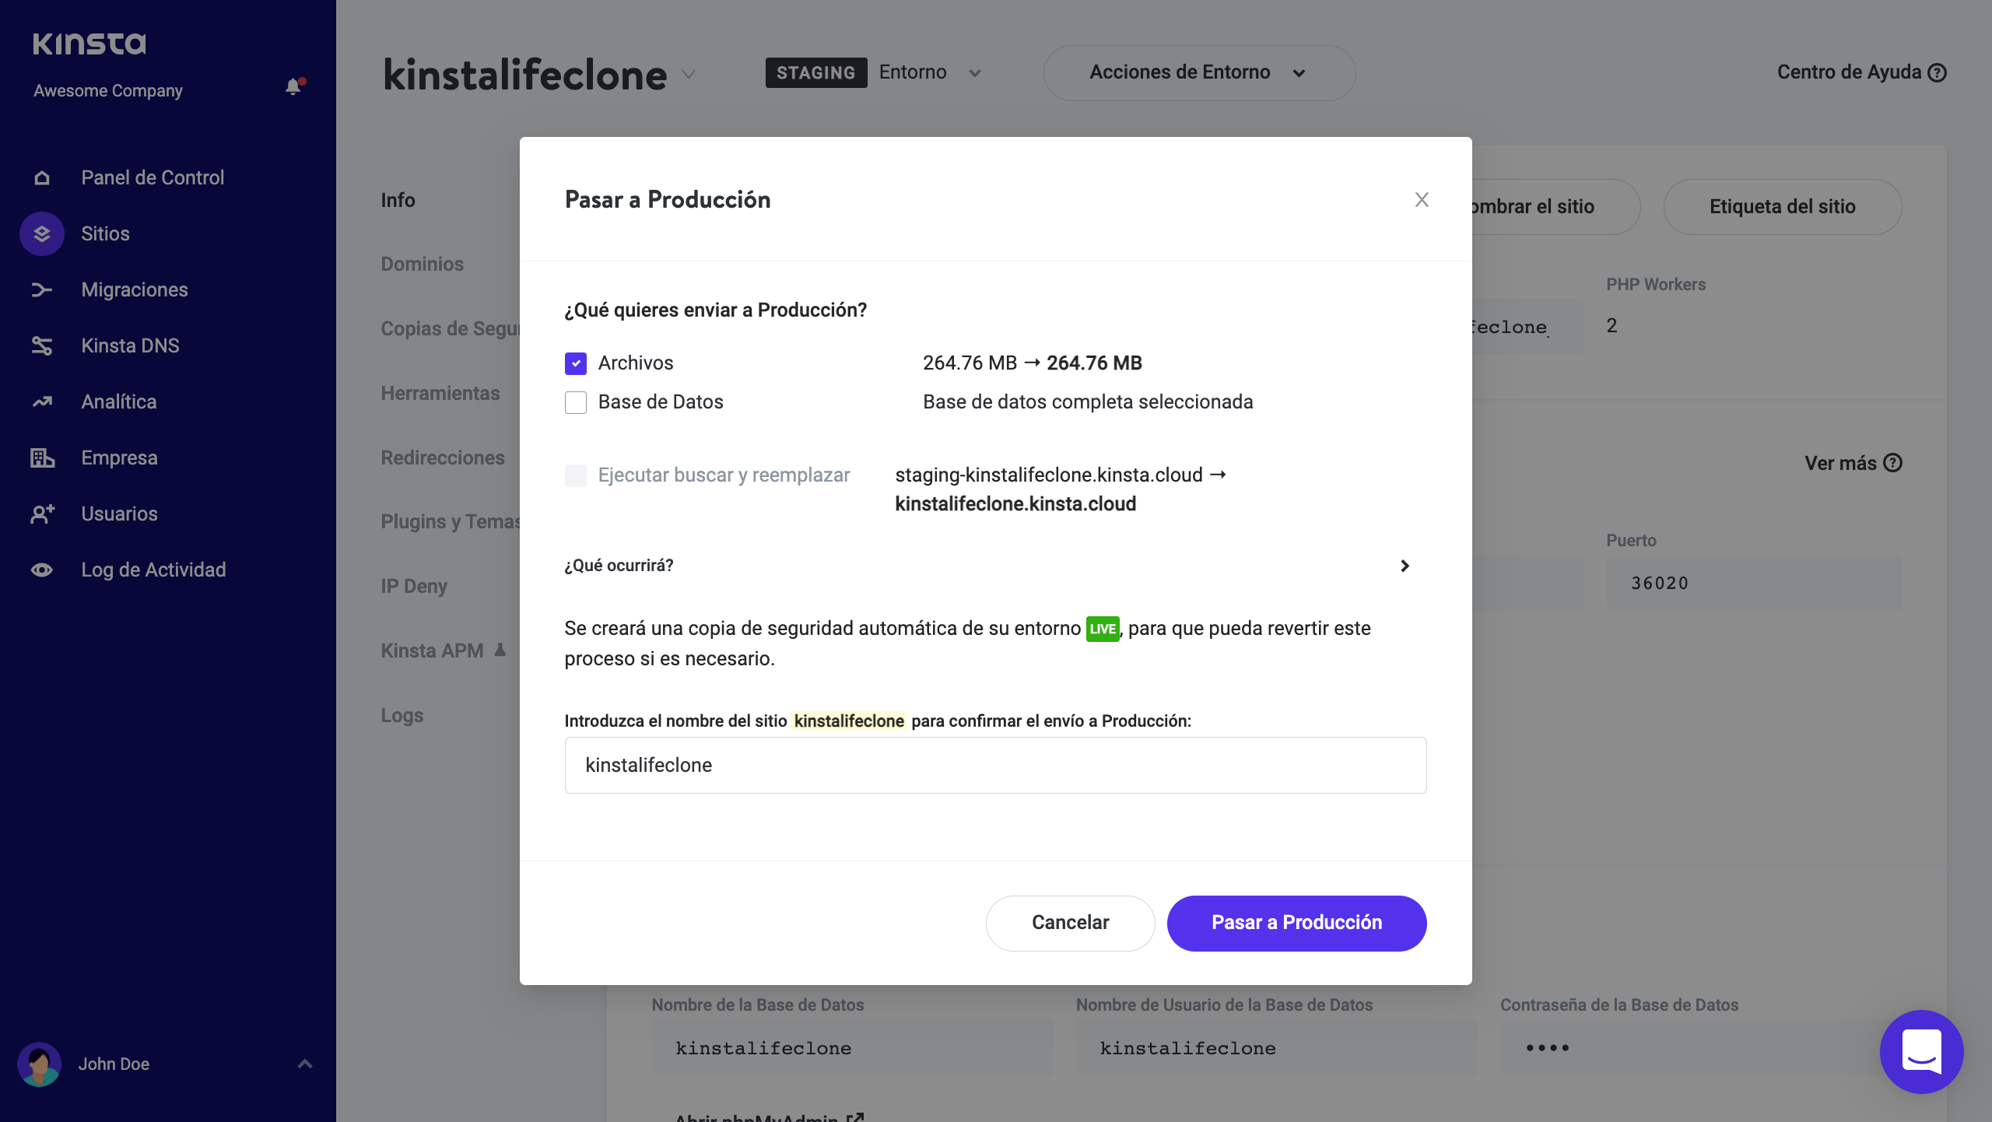Open Kinsta DNS settings
This screenshot has height=1122, width=1992.
pos(130,345)
